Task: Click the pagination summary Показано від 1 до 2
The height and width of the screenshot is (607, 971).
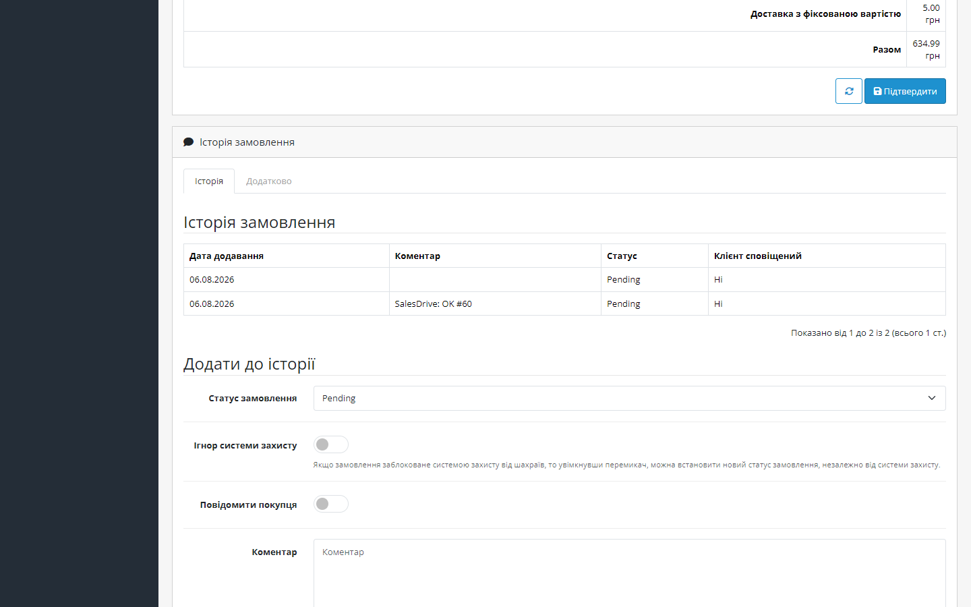Action: (x=869, y=333)
